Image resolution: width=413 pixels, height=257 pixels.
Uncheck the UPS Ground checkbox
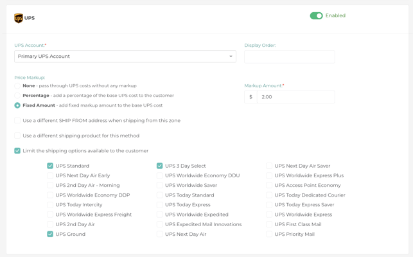tap(50, 234)
